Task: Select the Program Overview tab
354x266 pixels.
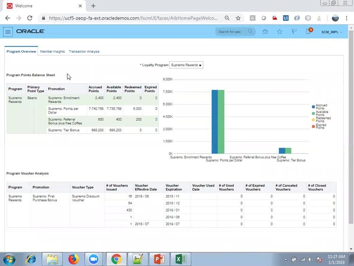Action: pyautogui.click(x=21, y=52)
